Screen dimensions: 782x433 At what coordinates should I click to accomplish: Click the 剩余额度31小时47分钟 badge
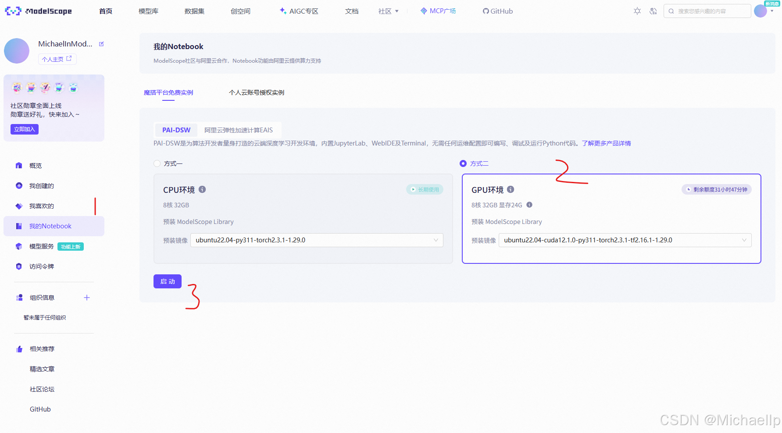pyautogui.click(x=717, y=189)
